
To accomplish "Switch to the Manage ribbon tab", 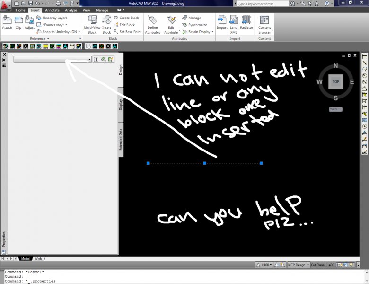I will 102,10.
